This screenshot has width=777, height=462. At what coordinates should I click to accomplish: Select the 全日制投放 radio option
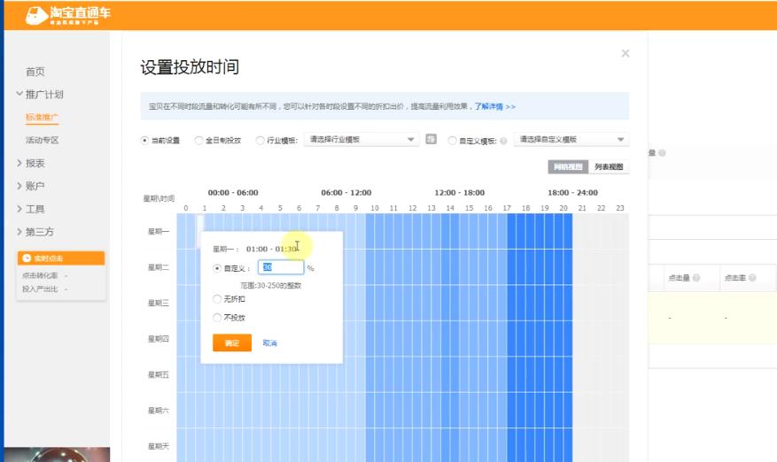coord(198,141)
